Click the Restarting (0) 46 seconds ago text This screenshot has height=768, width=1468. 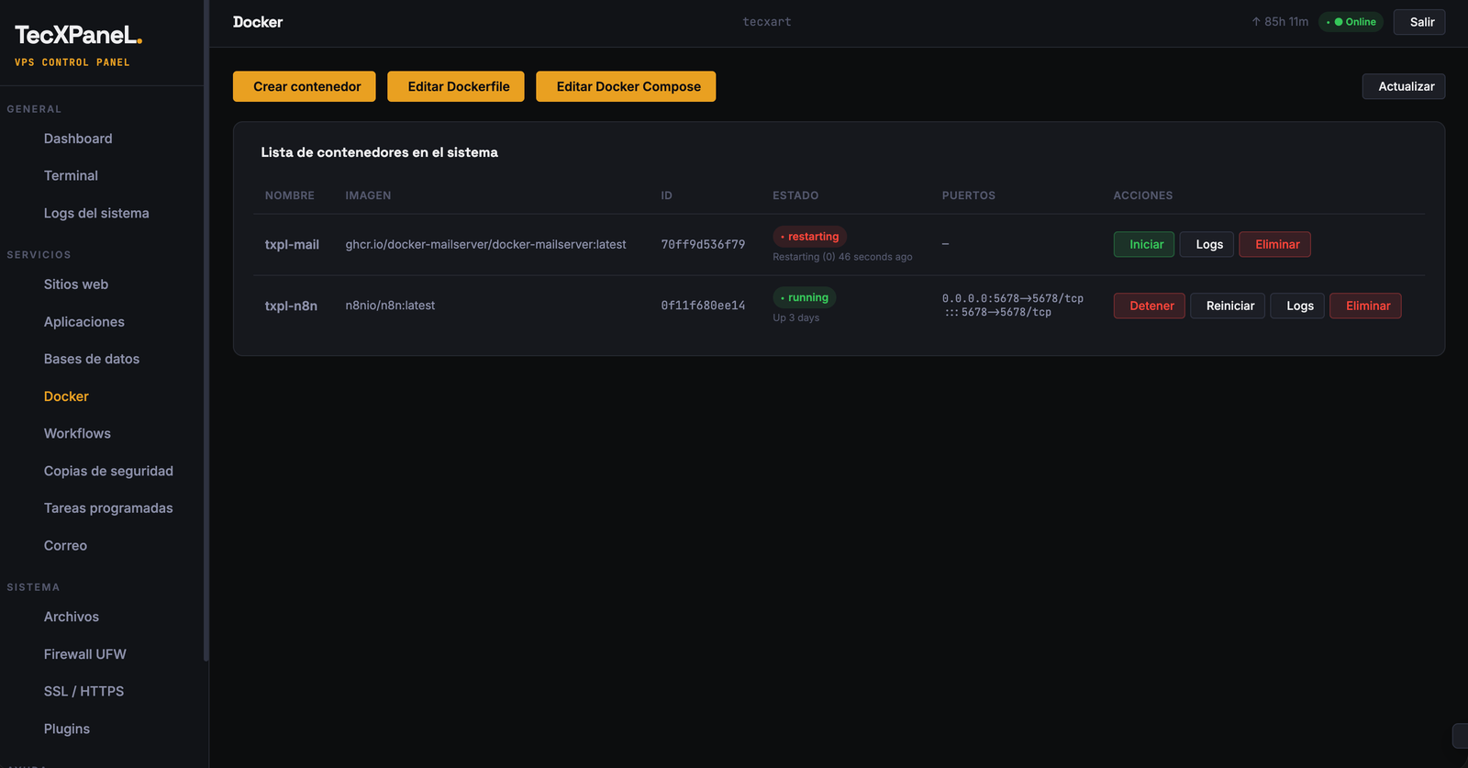coord(842,257)
